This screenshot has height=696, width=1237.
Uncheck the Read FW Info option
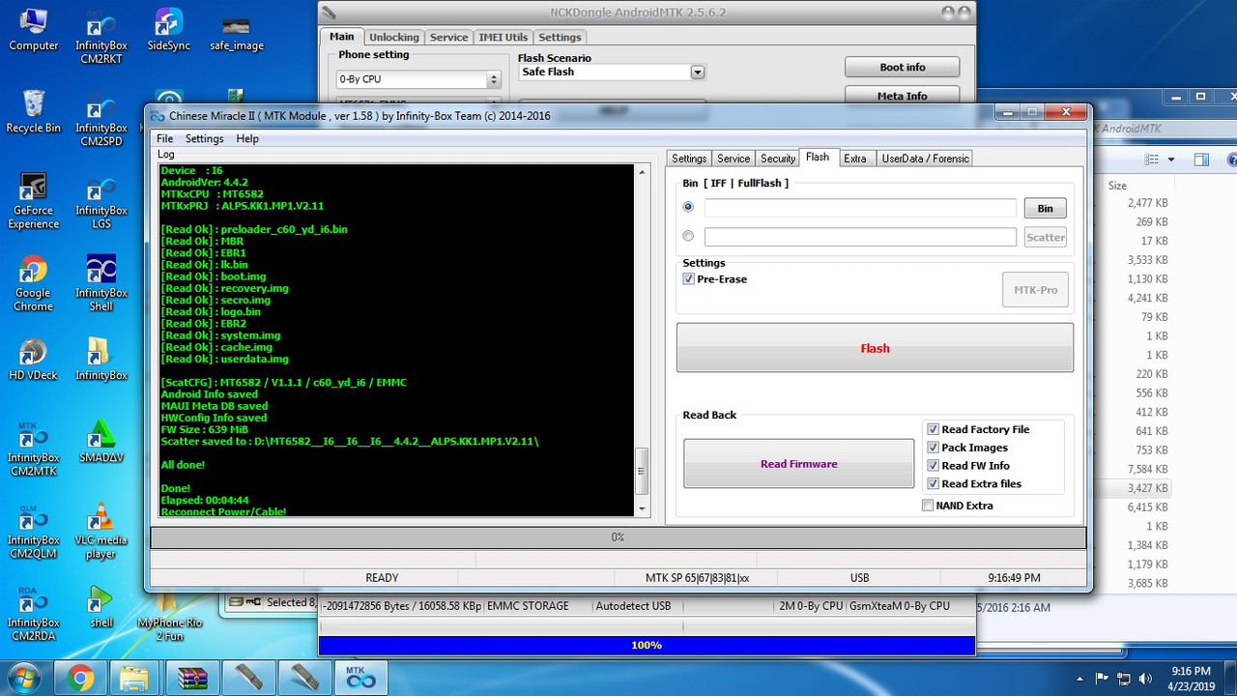coord(933,466)
